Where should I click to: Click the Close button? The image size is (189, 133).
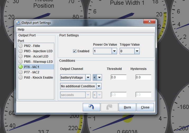(x=145, y=107)
